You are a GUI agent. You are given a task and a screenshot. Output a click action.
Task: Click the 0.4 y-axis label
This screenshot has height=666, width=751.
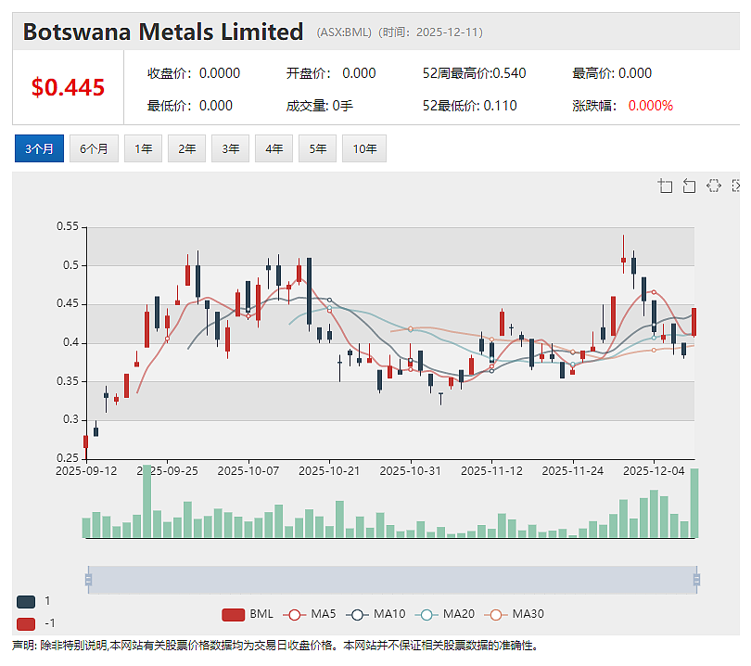pyautogui.click(x=70, y=342)
